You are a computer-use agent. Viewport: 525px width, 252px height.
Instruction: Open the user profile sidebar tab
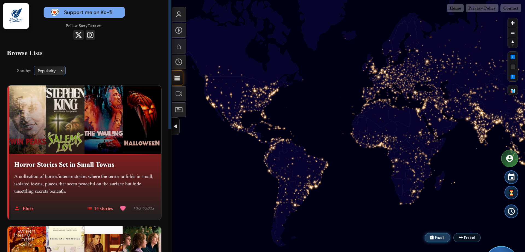(x=179, y=14)
